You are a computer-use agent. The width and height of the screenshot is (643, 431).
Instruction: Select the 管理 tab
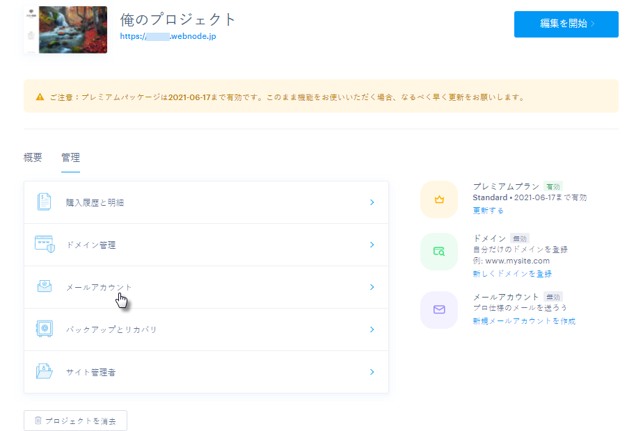coord(70,158)
